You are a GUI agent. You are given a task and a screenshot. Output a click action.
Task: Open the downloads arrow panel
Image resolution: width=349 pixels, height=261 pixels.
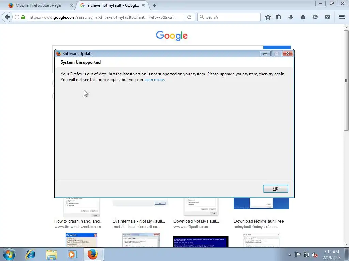(x=291, y=17)
